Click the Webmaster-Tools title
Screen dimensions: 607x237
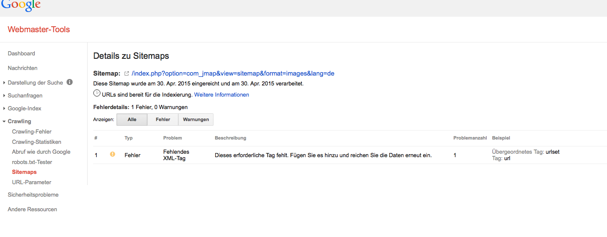pos(39,30)
